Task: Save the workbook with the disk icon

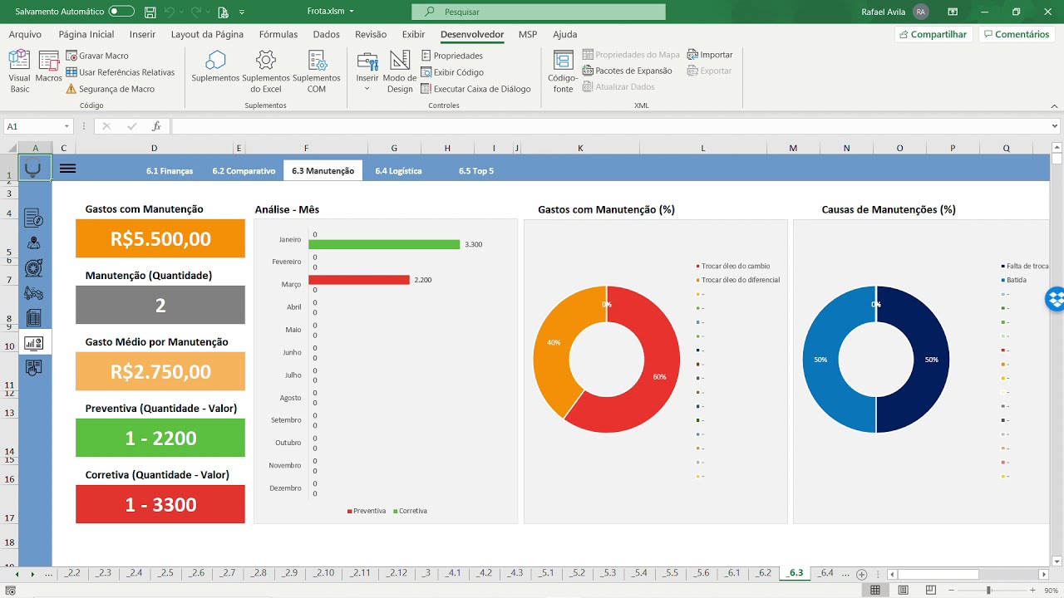Action: 150,12
